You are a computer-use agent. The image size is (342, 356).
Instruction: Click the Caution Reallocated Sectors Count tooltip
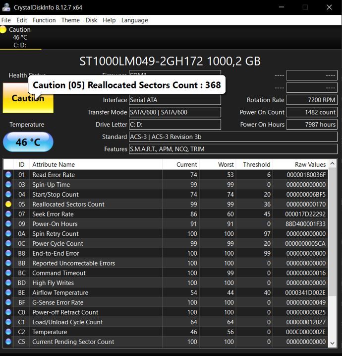pyautogui.click(x=127, y=85)
